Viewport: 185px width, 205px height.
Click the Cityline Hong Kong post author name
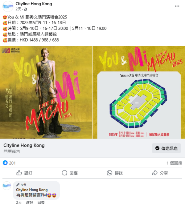(34, 4)
